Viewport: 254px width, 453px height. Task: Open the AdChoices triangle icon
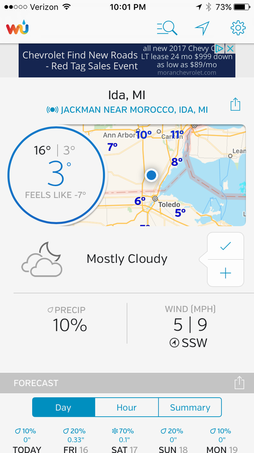click(x=220, y=49)
